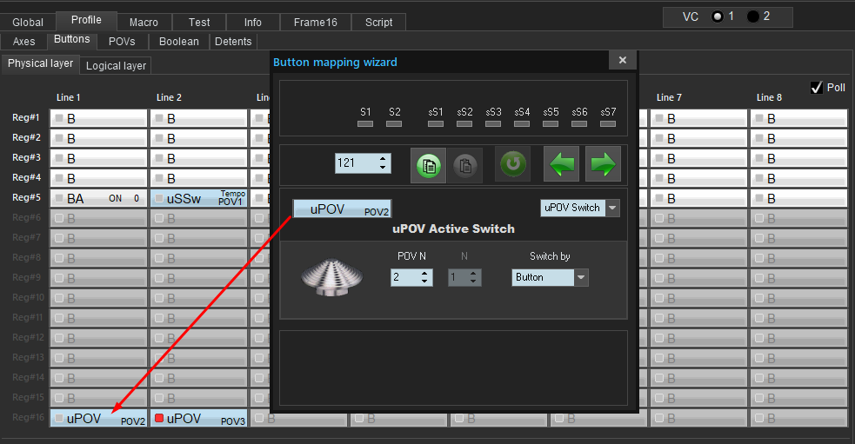Screen dimensions: 855x444
Task: Click the green copy button in wizard
Action: (428, 165)
